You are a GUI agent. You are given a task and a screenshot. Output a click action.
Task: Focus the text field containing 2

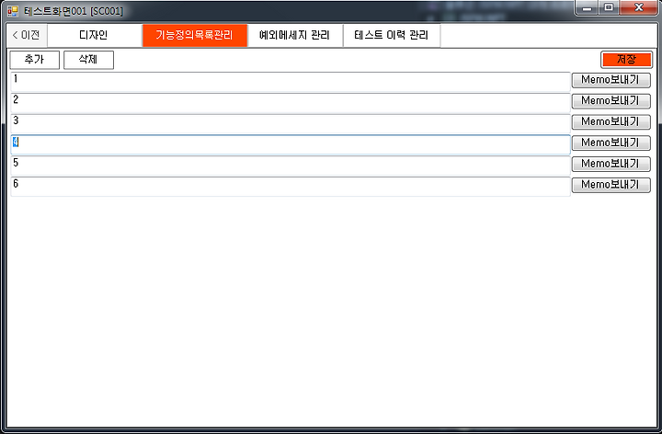click(x=291, y=103)
